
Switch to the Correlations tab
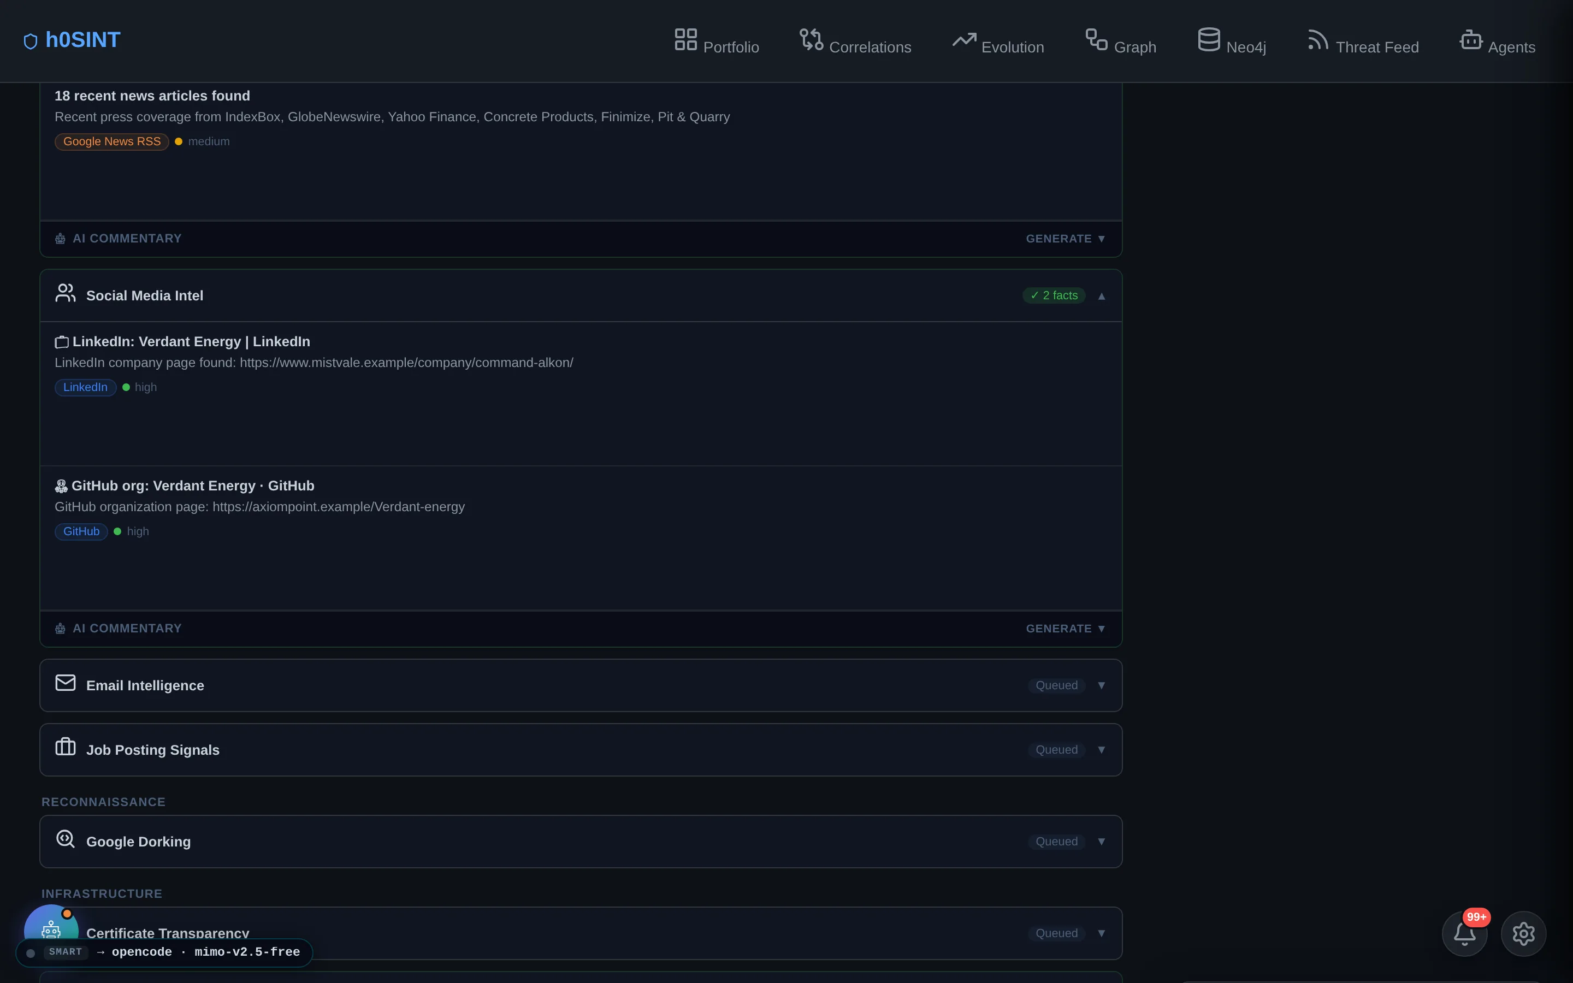coord(855,40)
